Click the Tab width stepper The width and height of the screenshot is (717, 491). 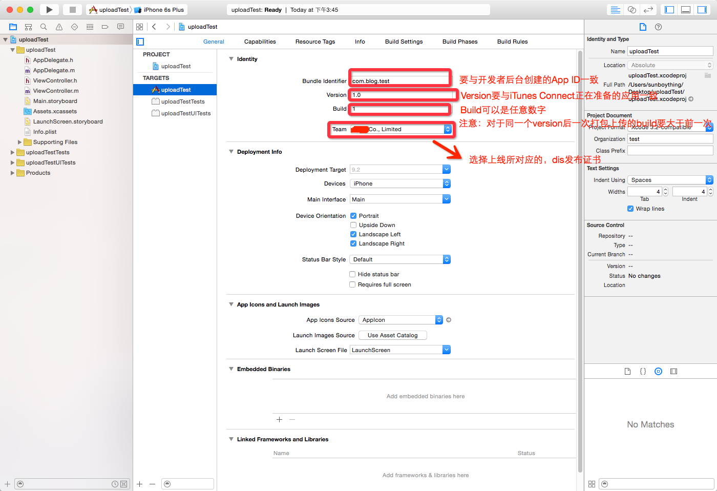click(x=665, y=192)
